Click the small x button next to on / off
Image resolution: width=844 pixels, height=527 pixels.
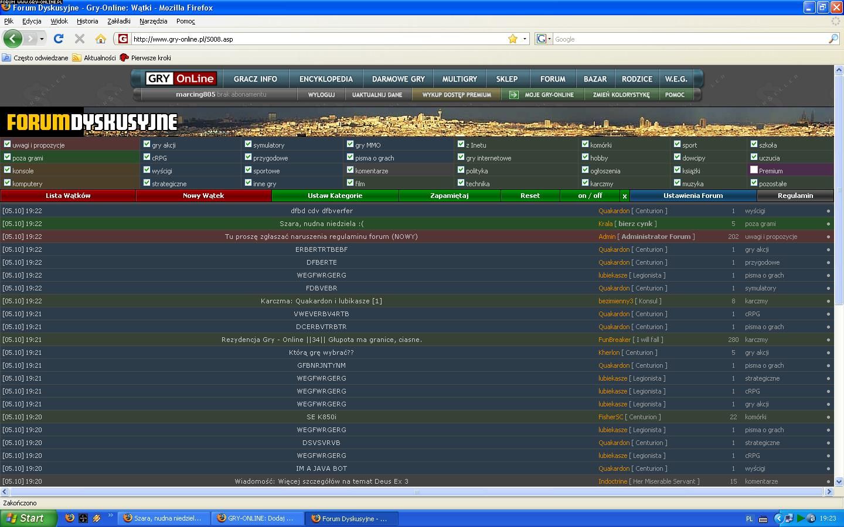(x=624, y=196)
